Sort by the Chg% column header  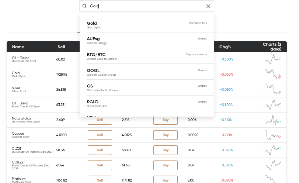coord(225,47)
